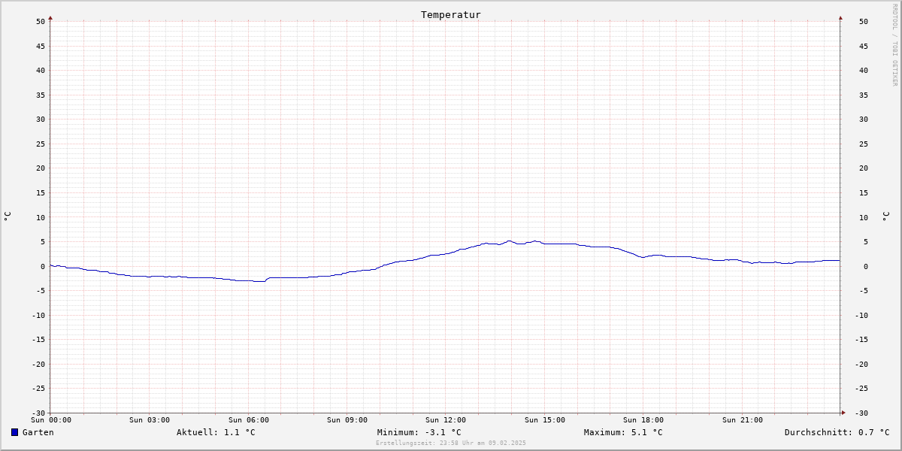Click the °C unit label on the right side
This screenshot has height=451, width=902.
(885, 216)
